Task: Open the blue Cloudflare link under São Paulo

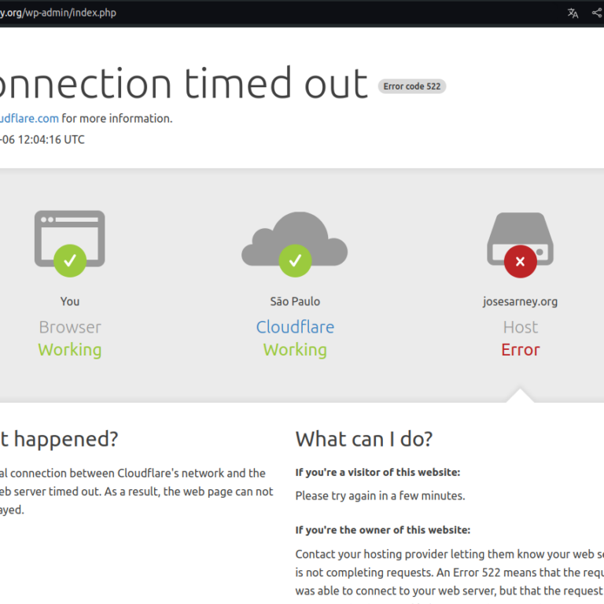Action: click(x=295, y=327)
